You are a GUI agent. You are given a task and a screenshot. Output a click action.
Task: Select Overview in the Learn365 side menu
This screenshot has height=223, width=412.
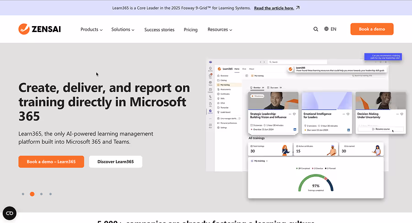[x=223, y=76]
